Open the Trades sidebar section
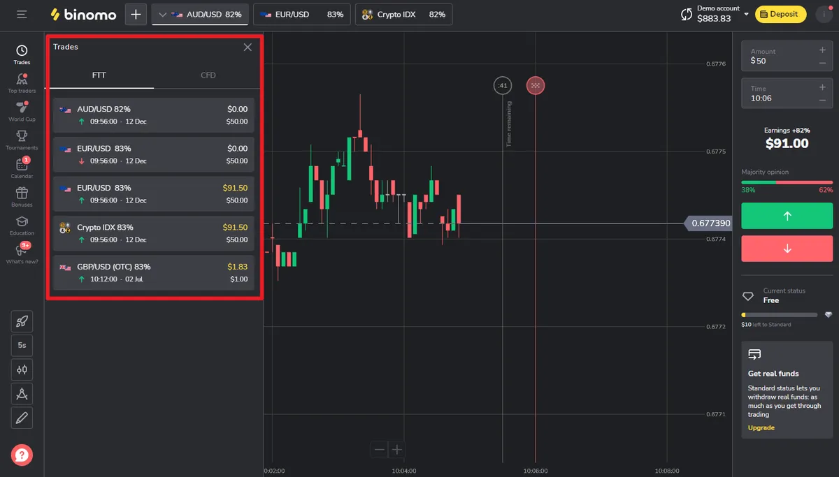The image size is (839, 477). coord(22,54)
